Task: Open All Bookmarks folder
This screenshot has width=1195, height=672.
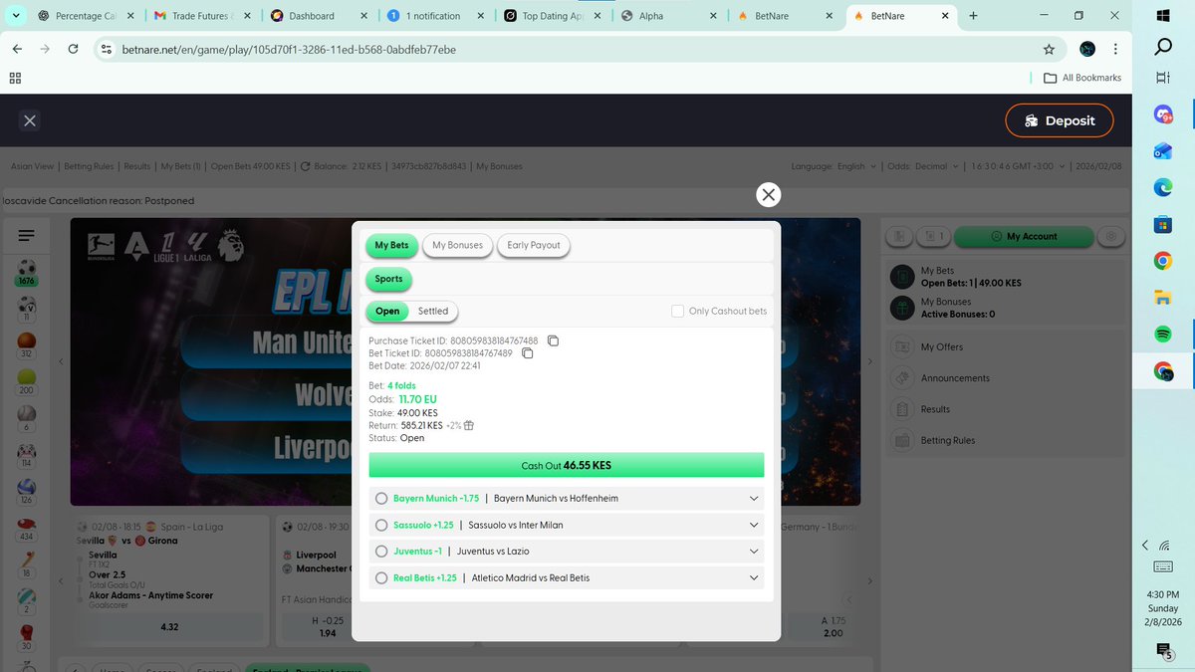Action: 1082,78
